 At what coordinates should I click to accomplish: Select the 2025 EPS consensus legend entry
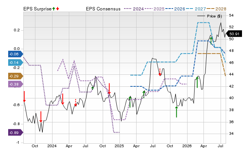coord(154,9)
